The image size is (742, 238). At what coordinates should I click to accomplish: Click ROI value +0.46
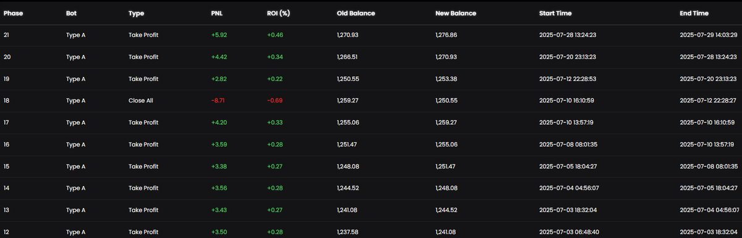click(275, 35)
